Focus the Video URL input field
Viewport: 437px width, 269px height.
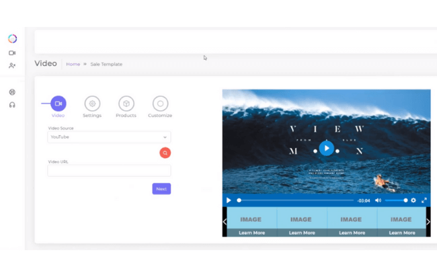[x=109, y=171]
